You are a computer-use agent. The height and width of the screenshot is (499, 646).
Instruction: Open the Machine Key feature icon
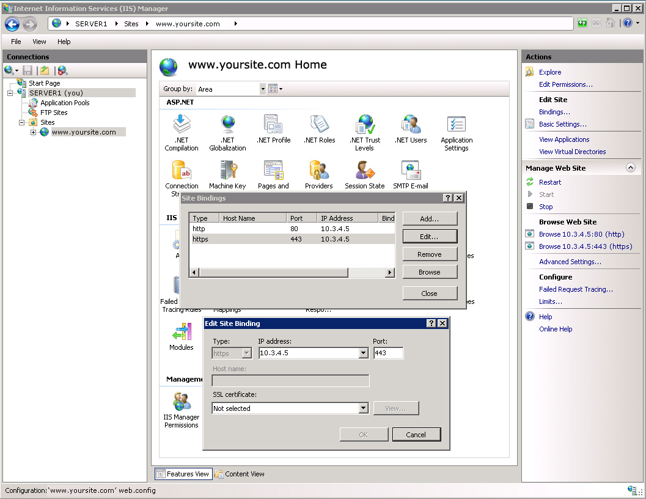coord(227,171)
